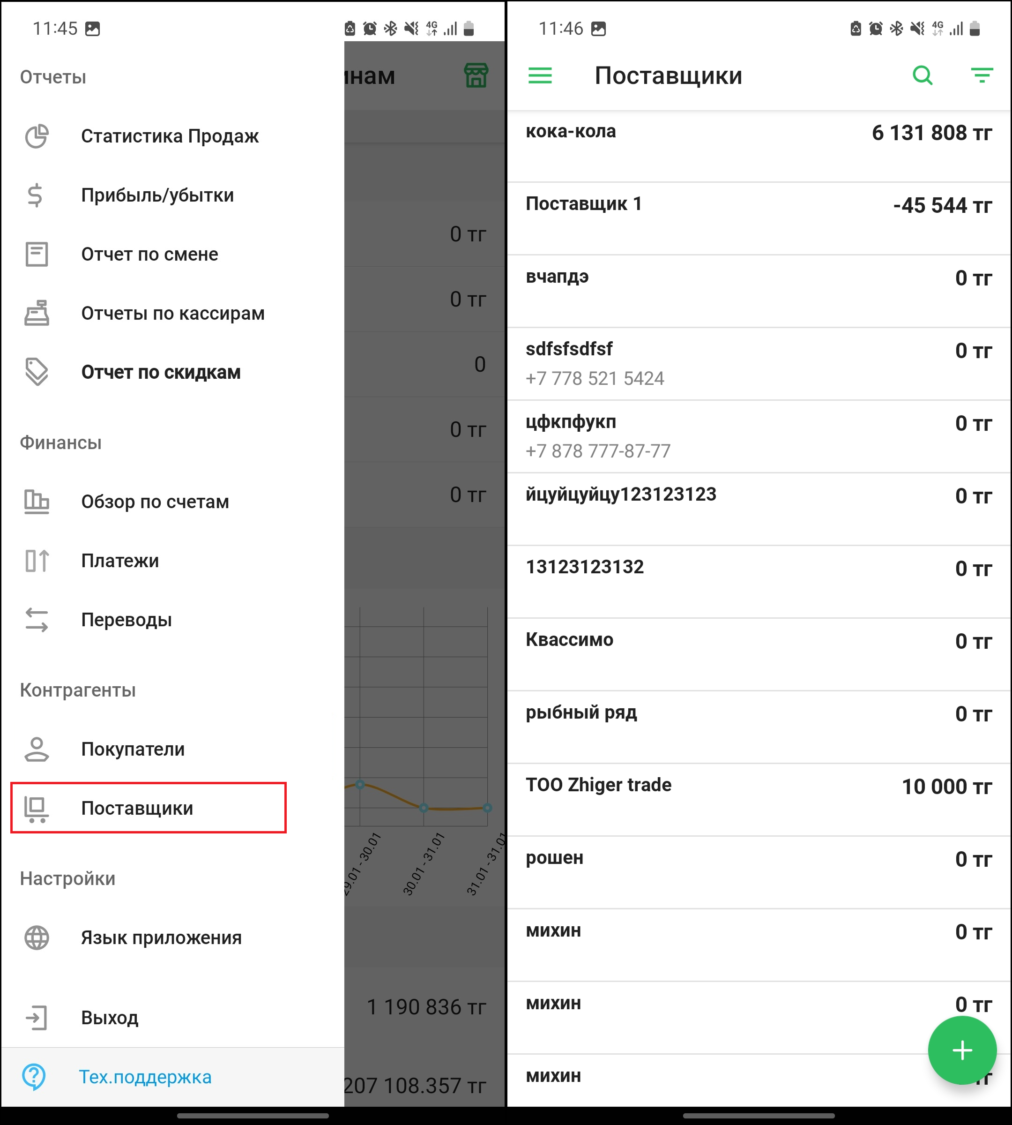Viewport: 1012px width, 1125px height.
Task: Tap the cash register icon for Отчеты по кассирам
Action: click(37, 313)
